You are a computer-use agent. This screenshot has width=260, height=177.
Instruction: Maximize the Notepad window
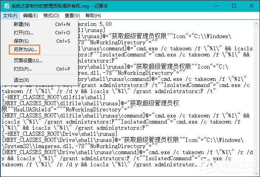pos(234,6)
